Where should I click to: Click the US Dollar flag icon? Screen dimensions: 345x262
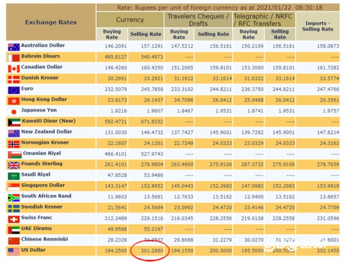13,252
